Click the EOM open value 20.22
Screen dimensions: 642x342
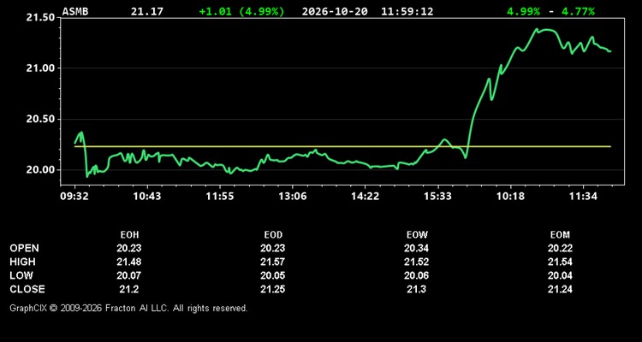(560, 248)
